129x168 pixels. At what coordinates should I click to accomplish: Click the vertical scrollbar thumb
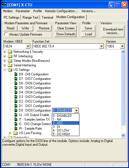123,90
